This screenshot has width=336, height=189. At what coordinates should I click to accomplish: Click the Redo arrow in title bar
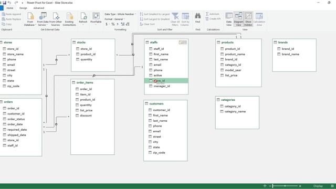click(16, 3)
